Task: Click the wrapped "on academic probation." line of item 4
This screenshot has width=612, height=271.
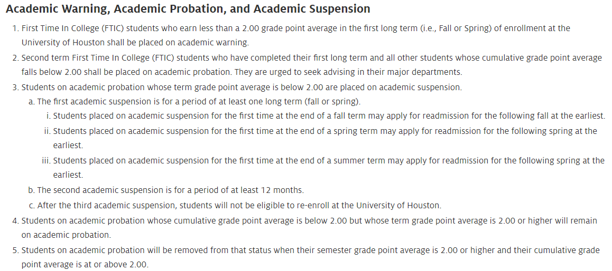Action: click(66, 235)
